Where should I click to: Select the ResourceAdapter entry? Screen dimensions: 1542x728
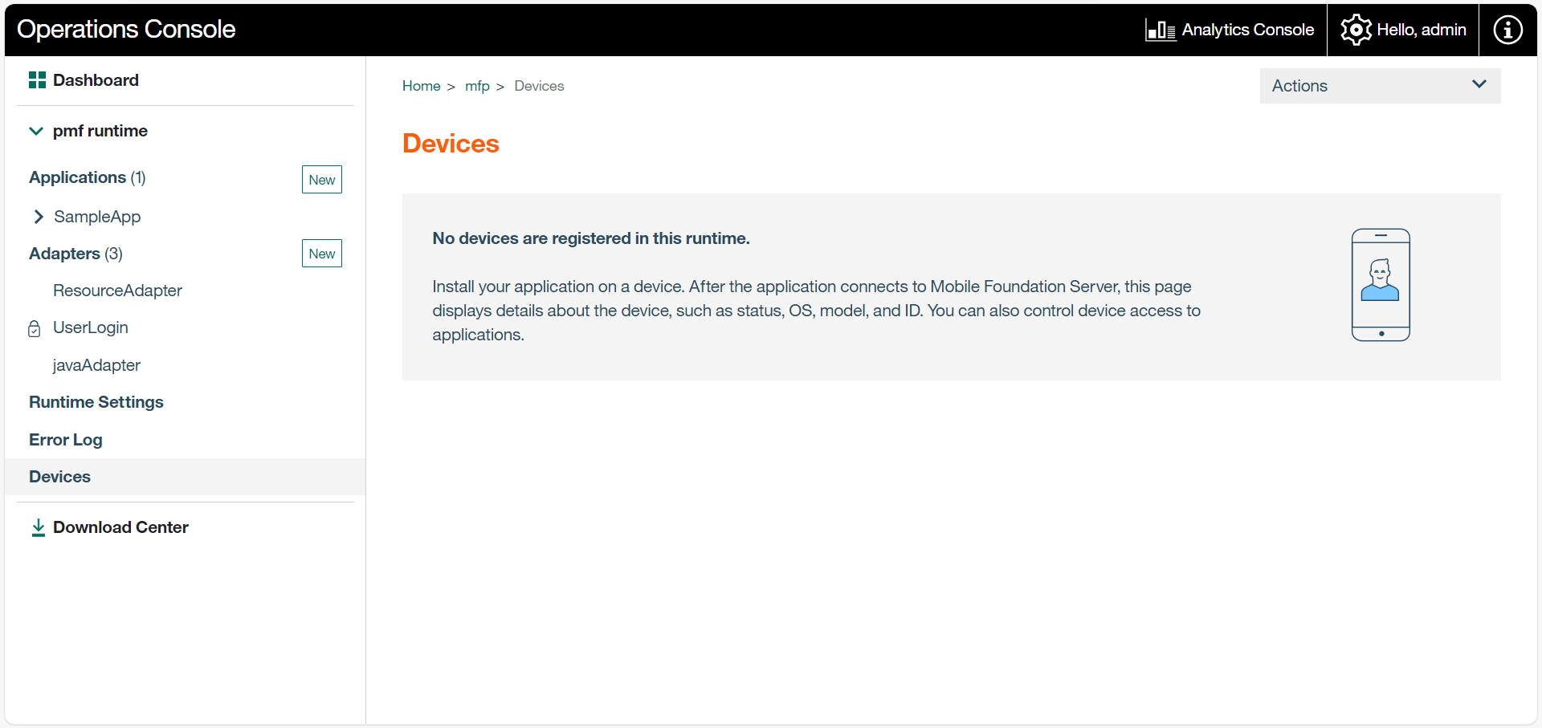tap(117, 290)
